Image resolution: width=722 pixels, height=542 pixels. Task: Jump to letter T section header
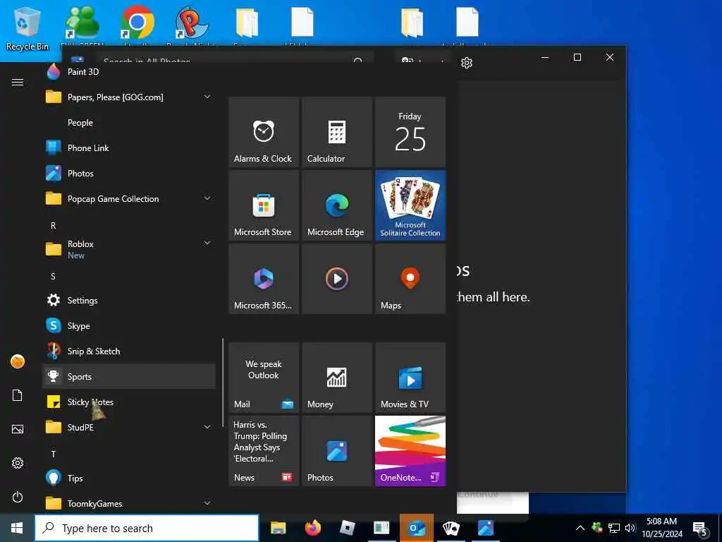(54, 454)
